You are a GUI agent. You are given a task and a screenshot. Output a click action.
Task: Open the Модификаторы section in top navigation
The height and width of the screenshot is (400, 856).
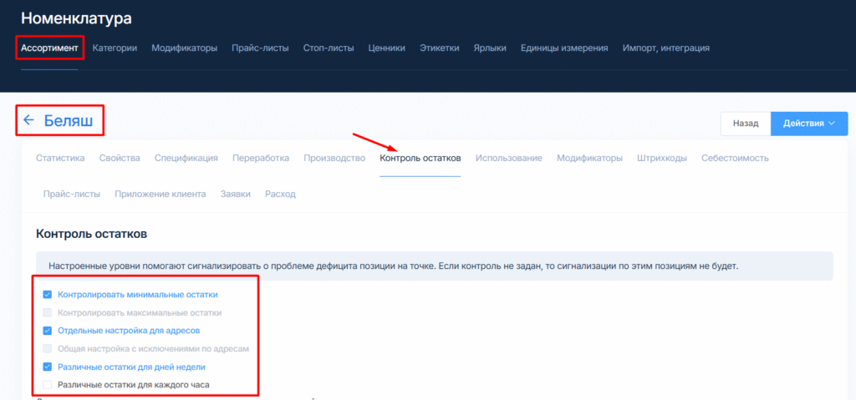(x=184, y=48)
